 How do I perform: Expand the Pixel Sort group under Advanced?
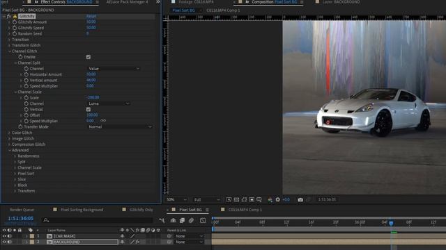15,174
